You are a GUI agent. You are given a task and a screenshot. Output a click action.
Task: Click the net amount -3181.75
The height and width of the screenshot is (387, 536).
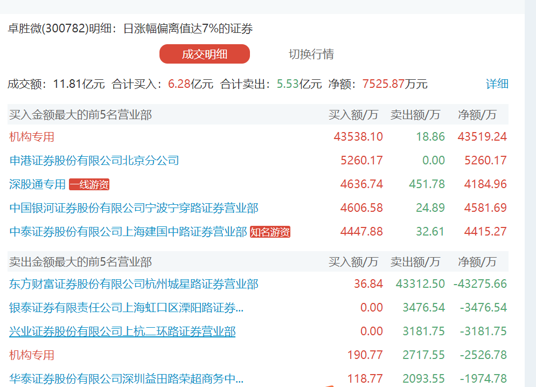[483, 331]
